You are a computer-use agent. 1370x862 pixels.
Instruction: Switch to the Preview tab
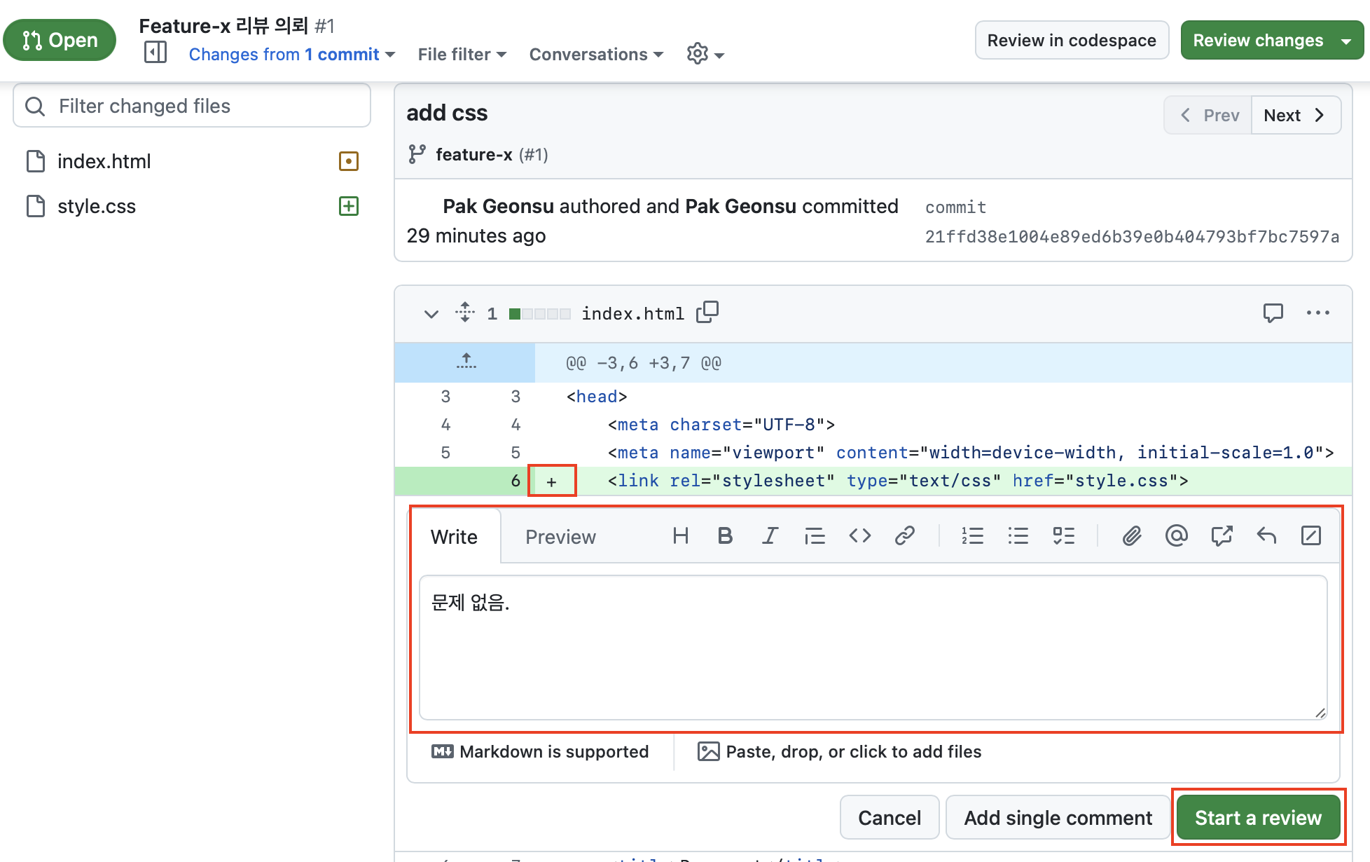point(560,537)
